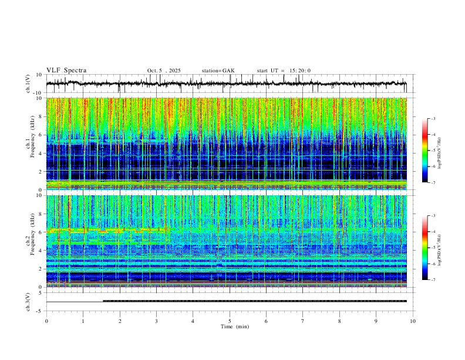Click the "start UT = 15:20:0" label
Viewport: 465px width, 360px height.
(284, 71)
